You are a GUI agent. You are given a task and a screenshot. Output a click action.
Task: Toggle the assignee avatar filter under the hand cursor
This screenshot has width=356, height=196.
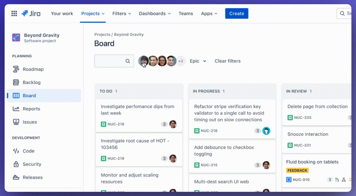[143, 61]
